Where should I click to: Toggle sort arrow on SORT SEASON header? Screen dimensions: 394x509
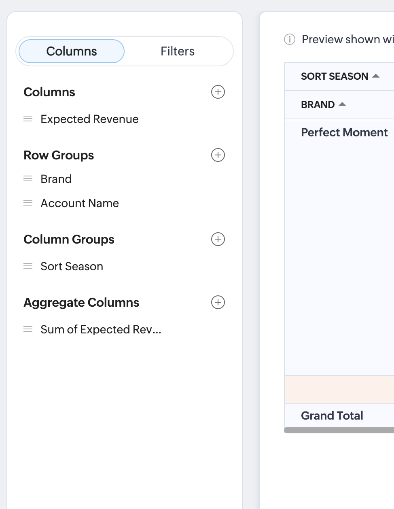coord(376,76)
